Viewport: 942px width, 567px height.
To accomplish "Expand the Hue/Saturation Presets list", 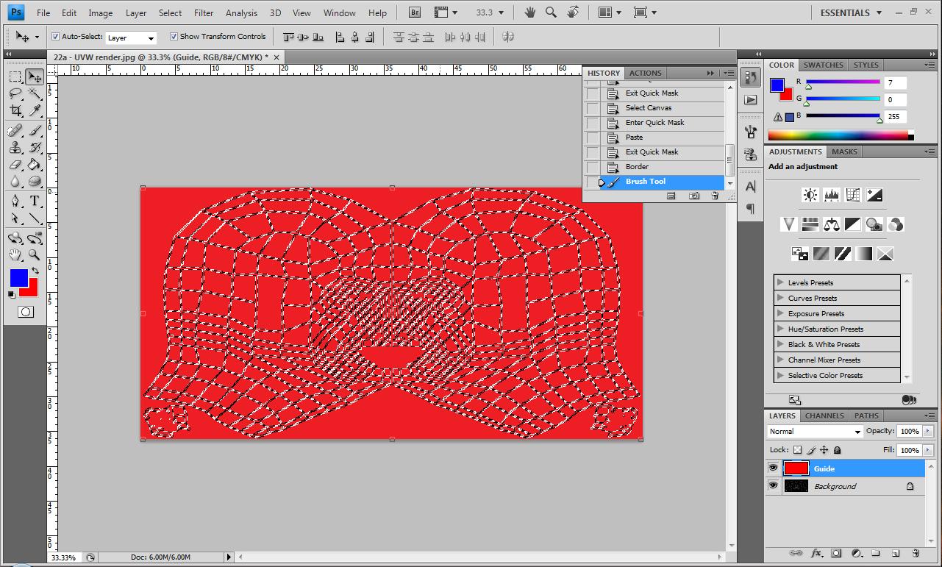I will tap(780, 329).
